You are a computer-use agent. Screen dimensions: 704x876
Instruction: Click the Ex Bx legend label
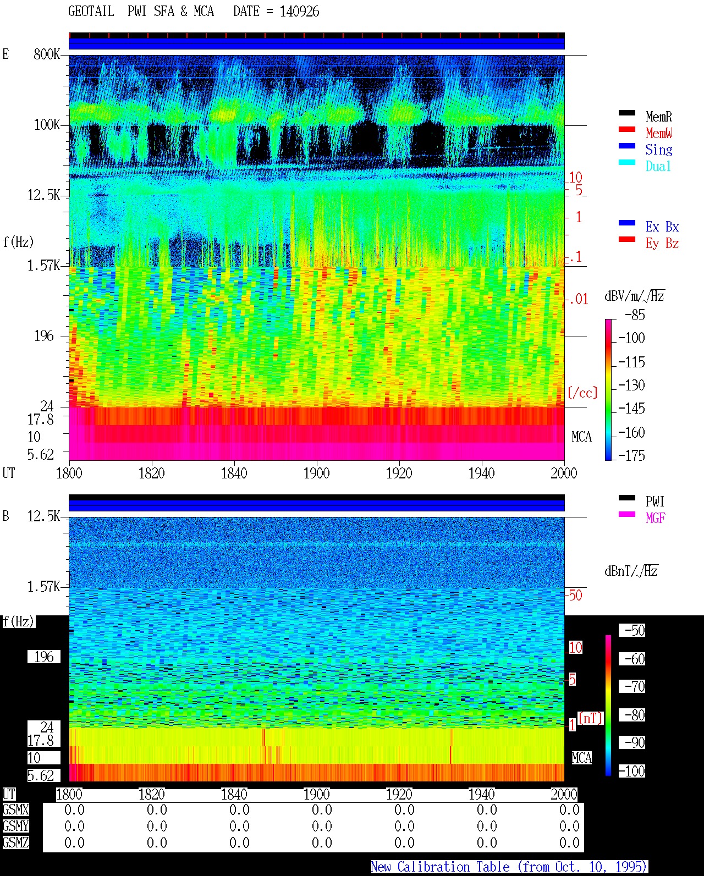point(662,227)
